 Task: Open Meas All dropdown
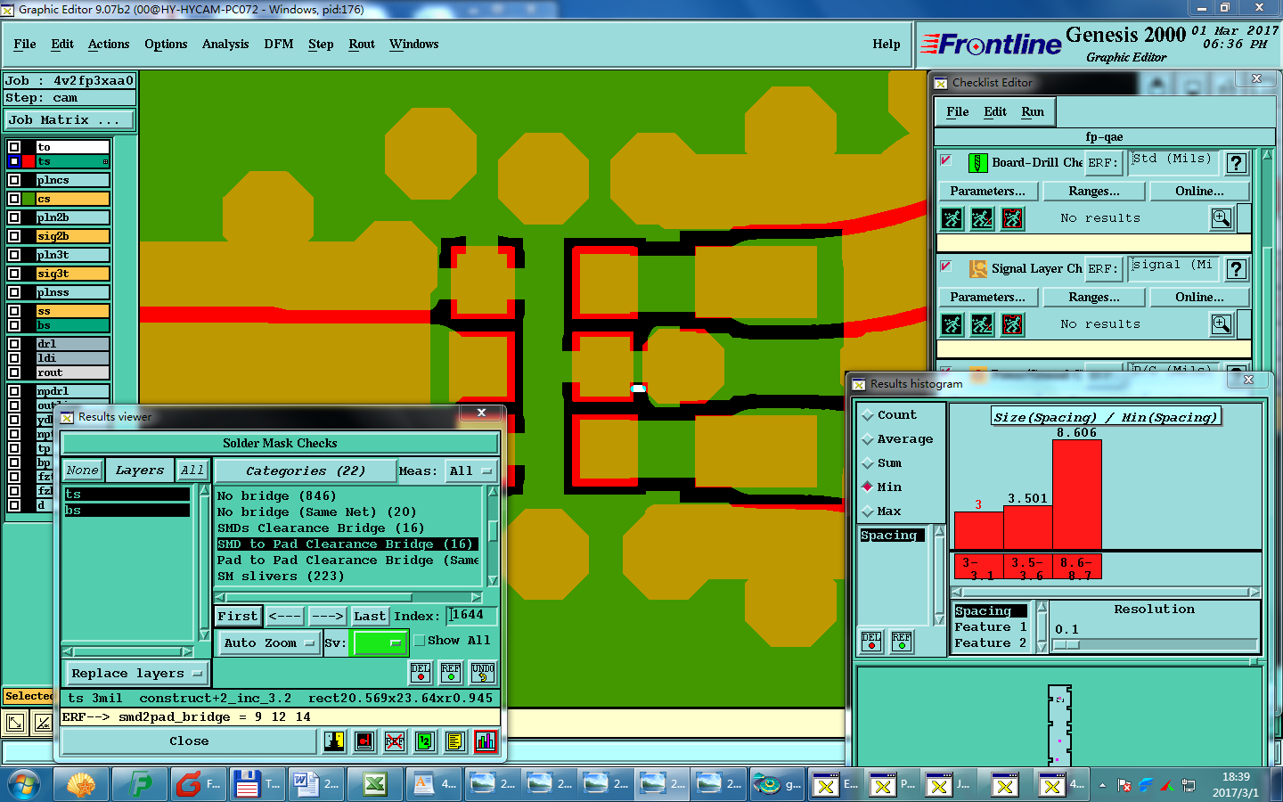(471, 471)
